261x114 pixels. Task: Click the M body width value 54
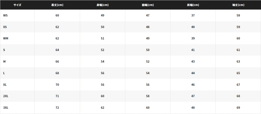coord(103,62)
